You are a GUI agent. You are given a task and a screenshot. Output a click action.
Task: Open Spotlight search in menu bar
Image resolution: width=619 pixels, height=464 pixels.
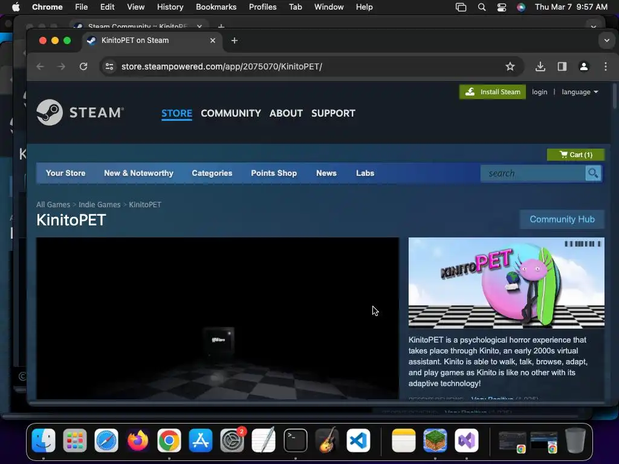tap(482, 7)
